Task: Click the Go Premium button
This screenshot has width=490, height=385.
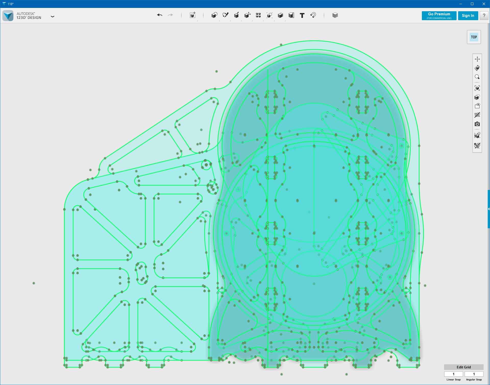Action: pos(439,16)
